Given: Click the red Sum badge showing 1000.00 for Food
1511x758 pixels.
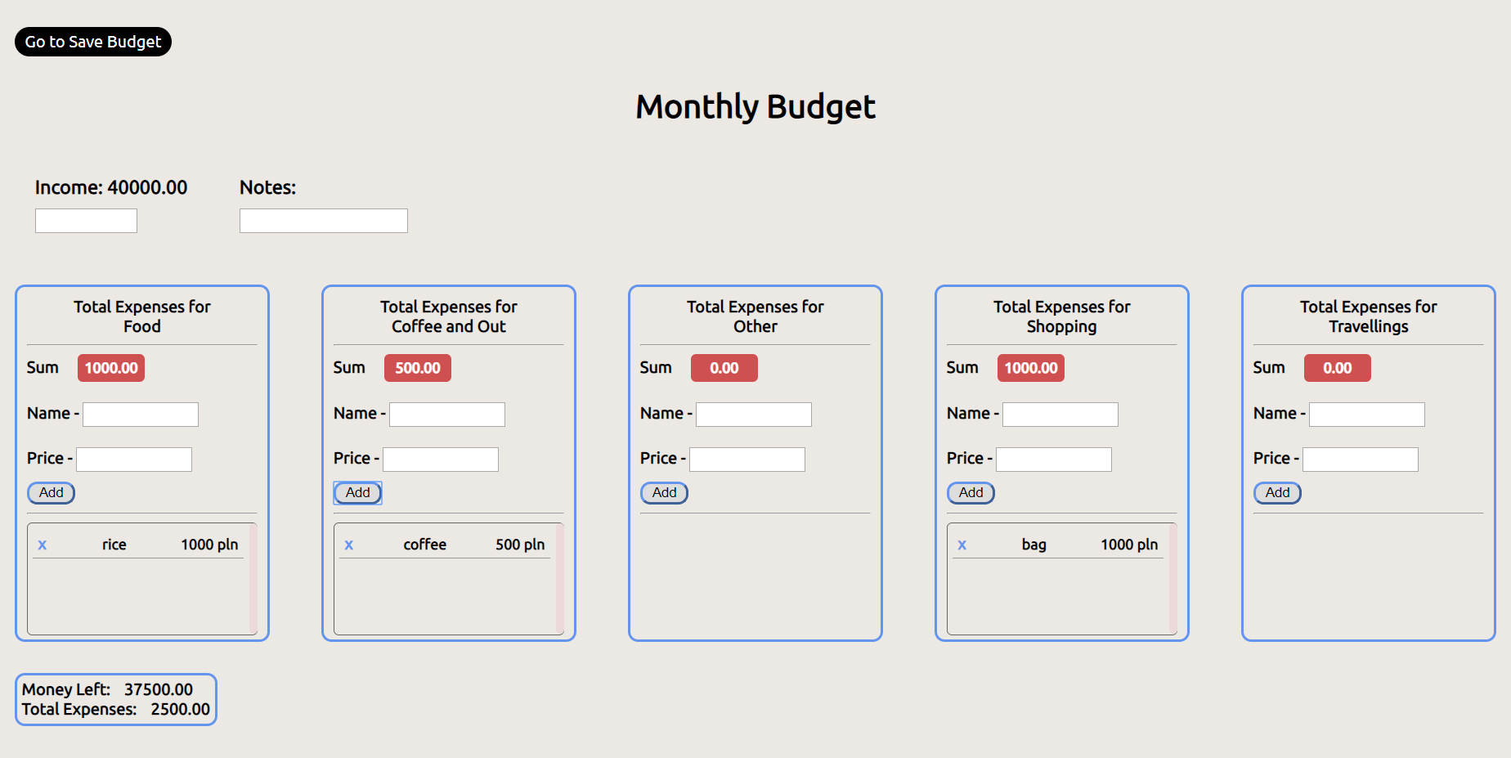Looking at the screenshot, I should (111, 367).
